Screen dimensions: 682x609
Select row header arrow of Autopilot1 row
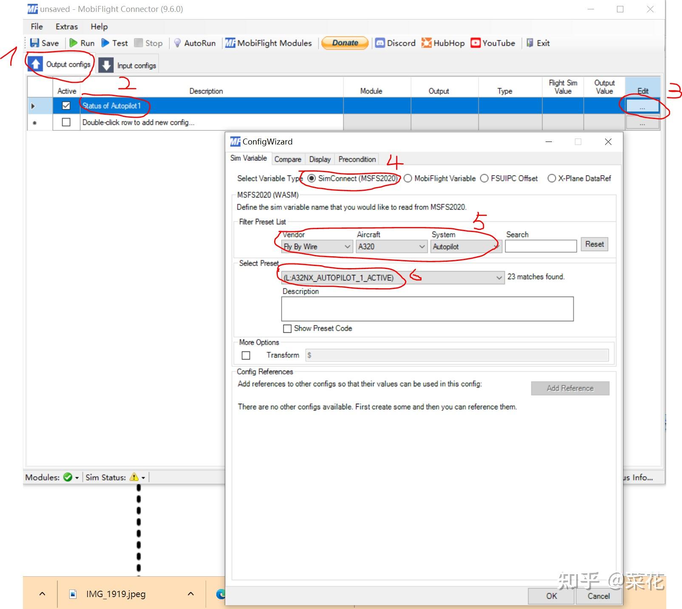(33, 106)
